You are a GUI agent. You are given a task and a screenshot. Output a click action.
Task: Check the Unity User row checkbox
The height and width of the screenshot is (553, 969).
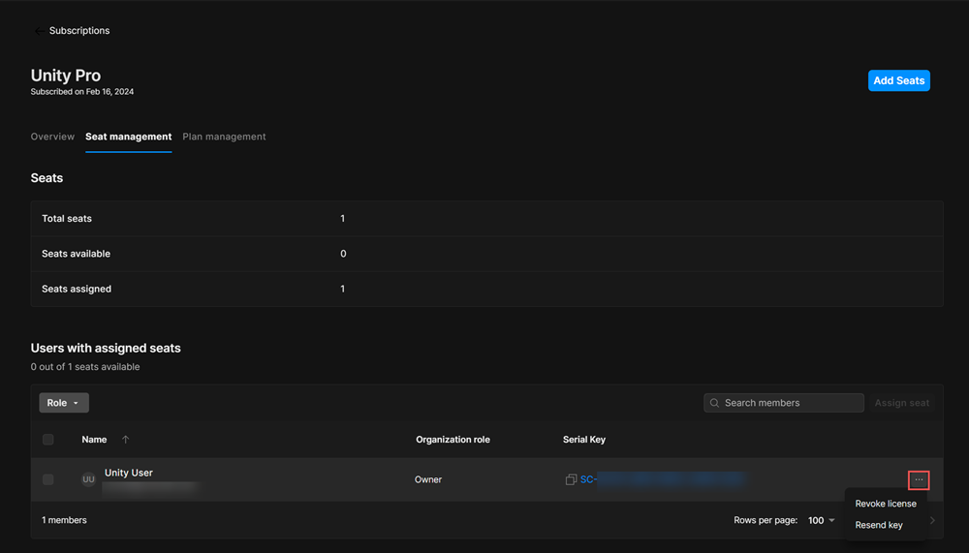pyautogui.click(x=48, y=479)
